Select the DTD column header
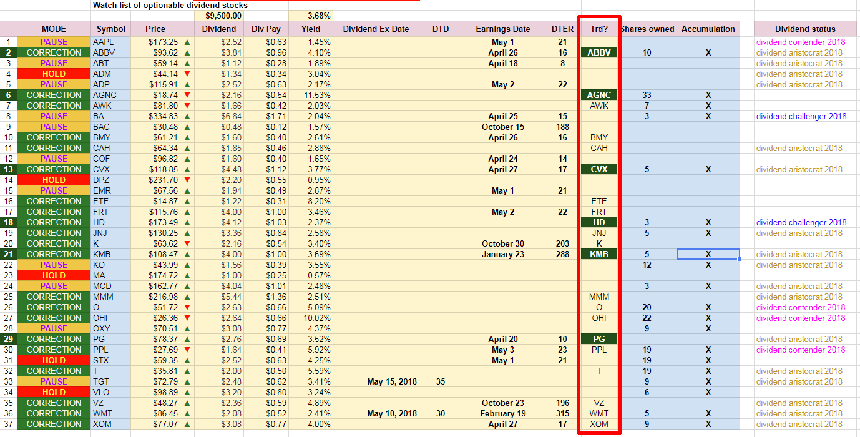 (x=441, y=29)
